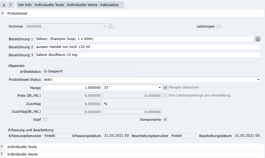Viewport: 265px width, 158px height.
Task: Click the previous record arrow icon
Action: tap(4, 5)
